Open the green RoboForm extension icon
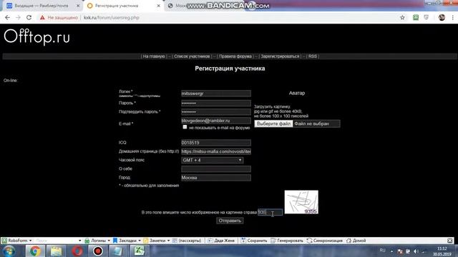Image resolution: width=458 pixels, height=257 pixels. click(416, 17)
